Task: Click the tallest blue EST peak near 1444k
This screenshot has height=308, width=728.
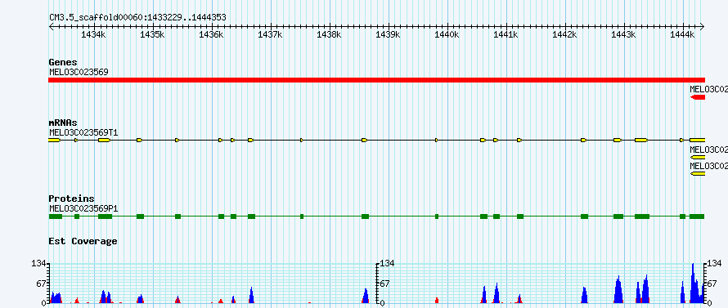Action: (x=693, y=283)
